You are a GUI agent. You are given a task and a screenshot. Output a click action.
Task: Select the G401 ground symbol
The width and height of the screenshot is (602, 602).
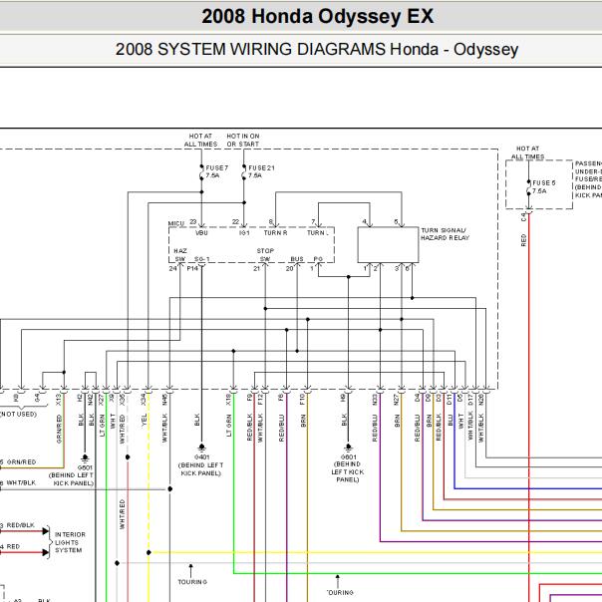(x=201, y=448)
